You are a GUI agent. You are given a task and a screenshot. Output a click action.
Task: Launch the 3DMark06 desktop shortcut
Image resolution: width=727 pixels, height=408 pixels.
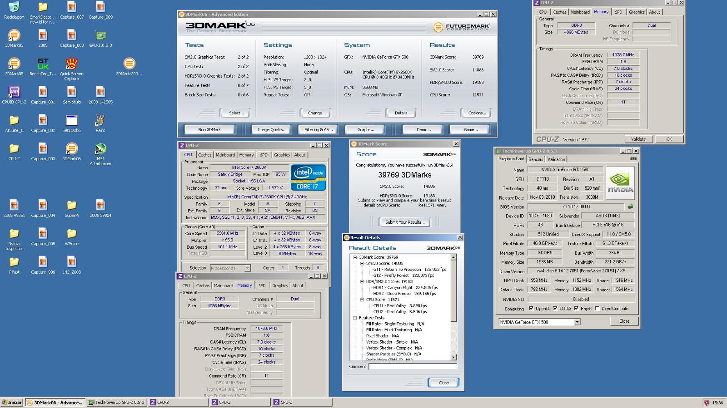tap(71, 152)
